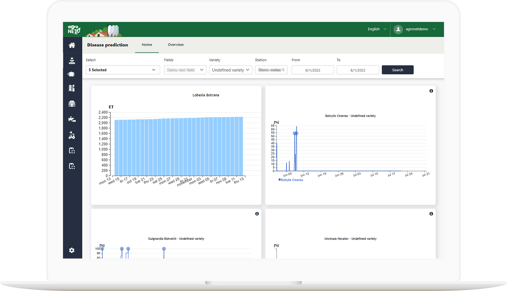Viewport: 507px width, 291px height.
Task: Switch to the Home tab
Action: [x=147, y=45]
